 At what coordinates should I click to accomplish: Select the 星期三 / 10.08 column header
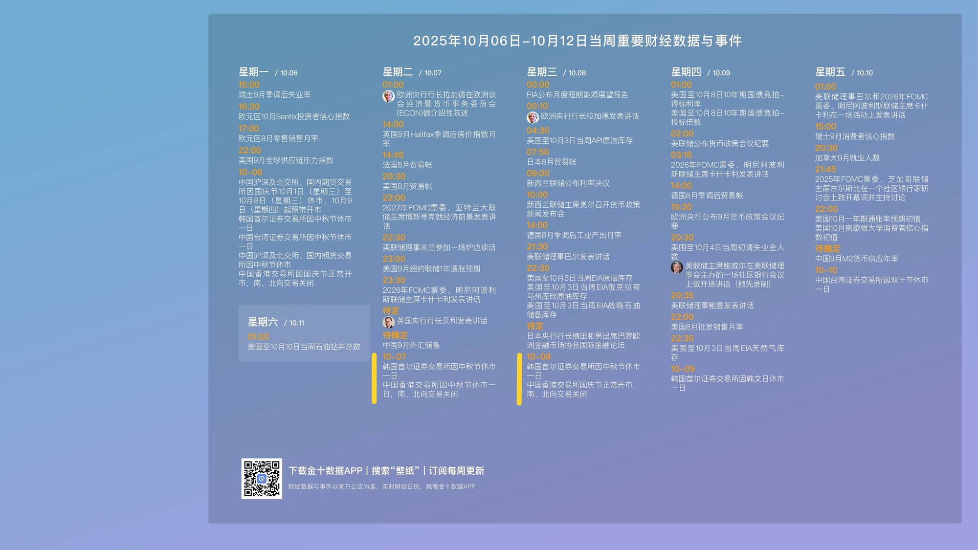556,72
